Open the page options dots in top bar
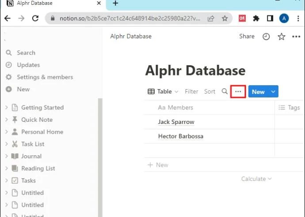This screenshot has height=217, width=305. [x=296, y=37]
